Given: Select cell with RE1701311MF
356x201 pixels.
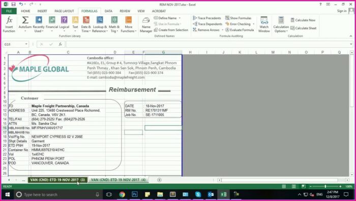Looking at the screenshot, I should [x=163, y=110].
